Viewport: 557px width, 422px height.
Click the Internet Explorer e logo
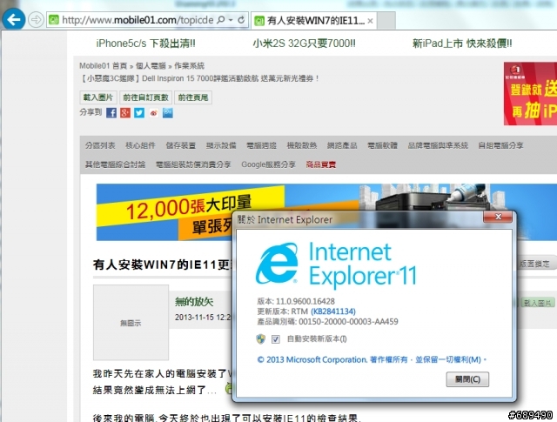(277, 264)
